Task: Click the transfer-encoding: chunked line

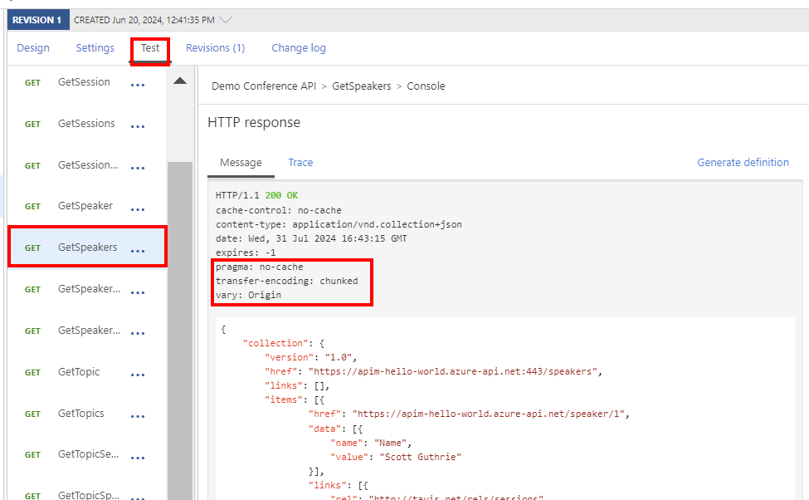Action: click(287, 281)
